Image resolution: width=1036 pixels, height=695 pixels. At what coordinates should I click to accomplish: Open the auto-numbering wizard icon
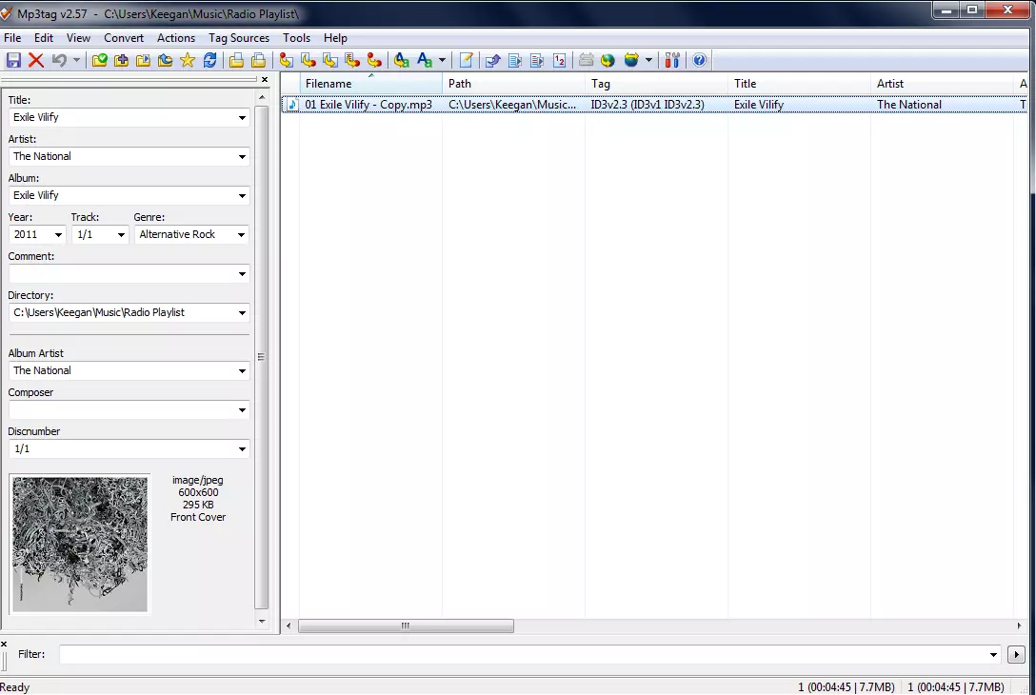click(560, 60)
